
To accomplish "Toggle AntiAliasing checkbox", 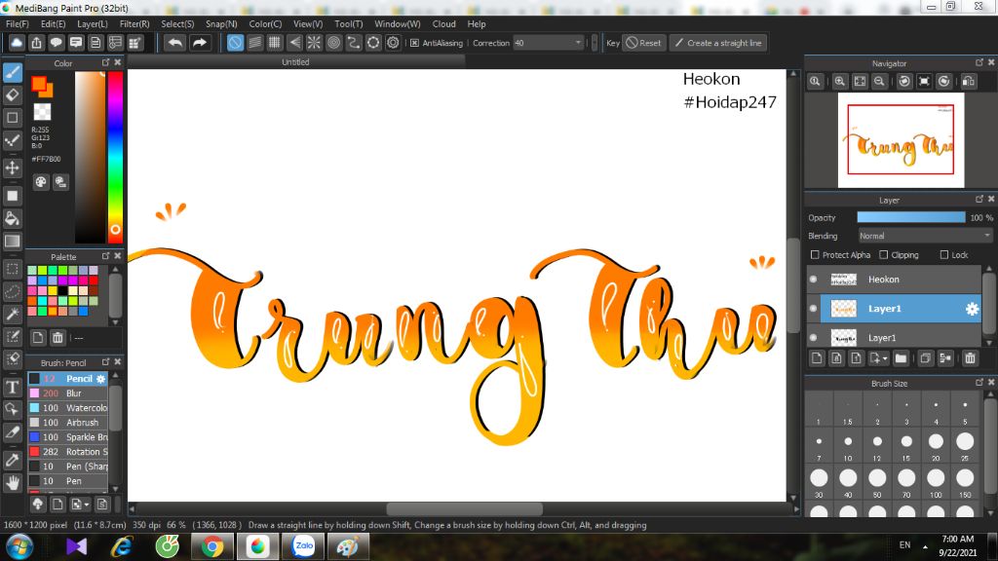I will [x=414, y=43].
